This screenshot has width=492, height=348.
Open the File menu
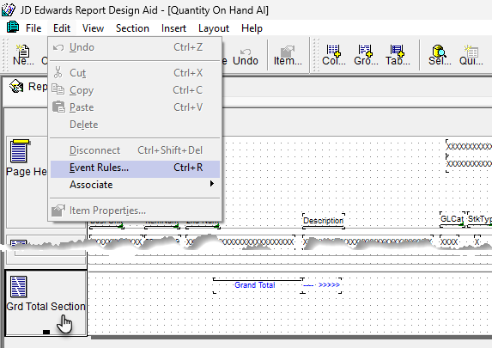pos(33,28)
